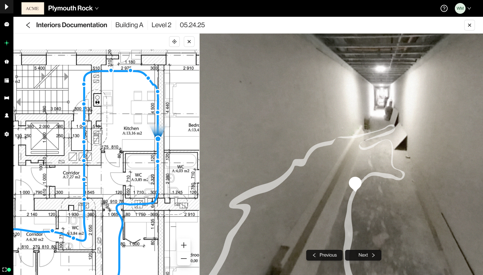Viewport: 483px width, 275px height.
Task: Click the green crosshair capture icon
Action: tap(6, 43)
